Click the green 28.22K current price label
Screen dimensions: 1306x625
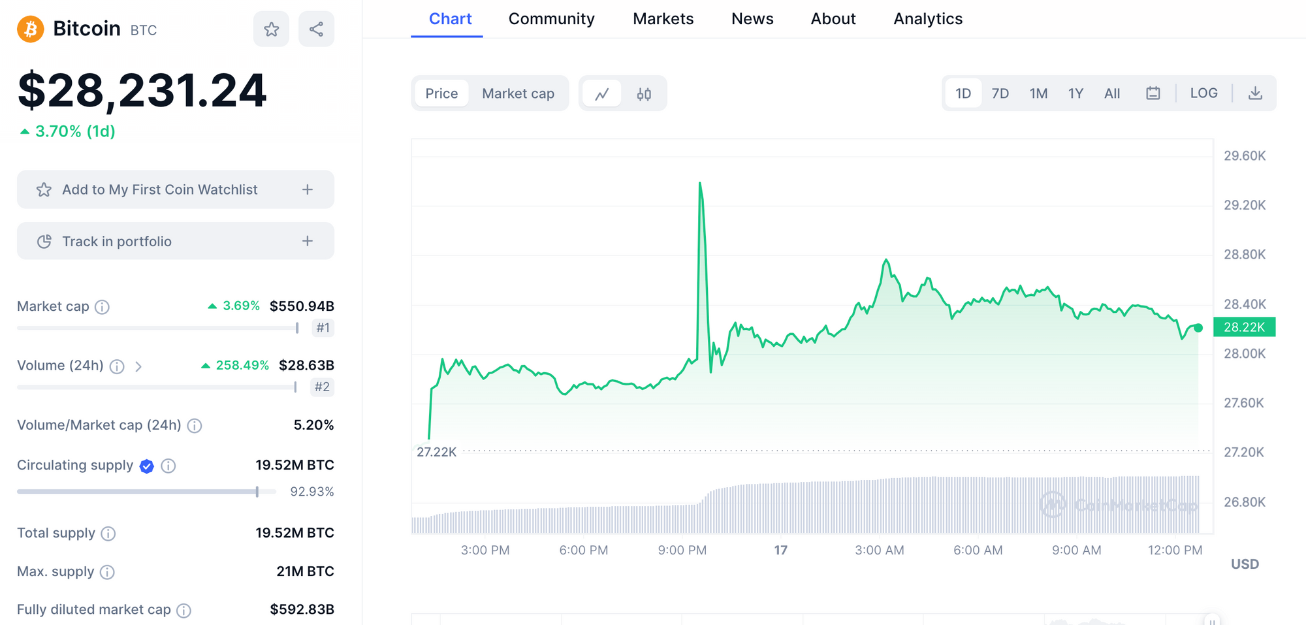[1244, 327]
